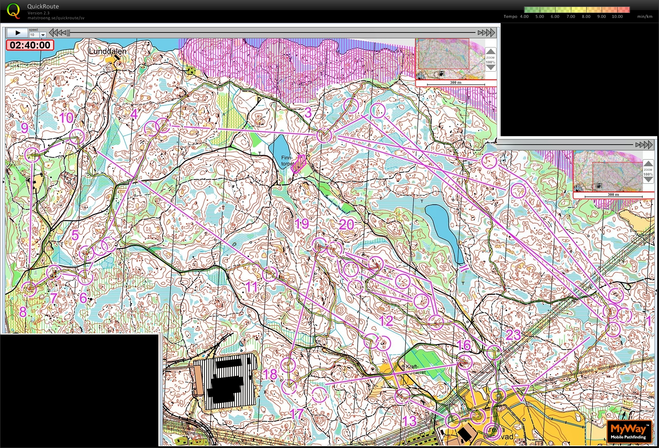Click the fast-forward arrows in the lower-right player
This screenshot has height=448, width=659.
pos(644,145)
